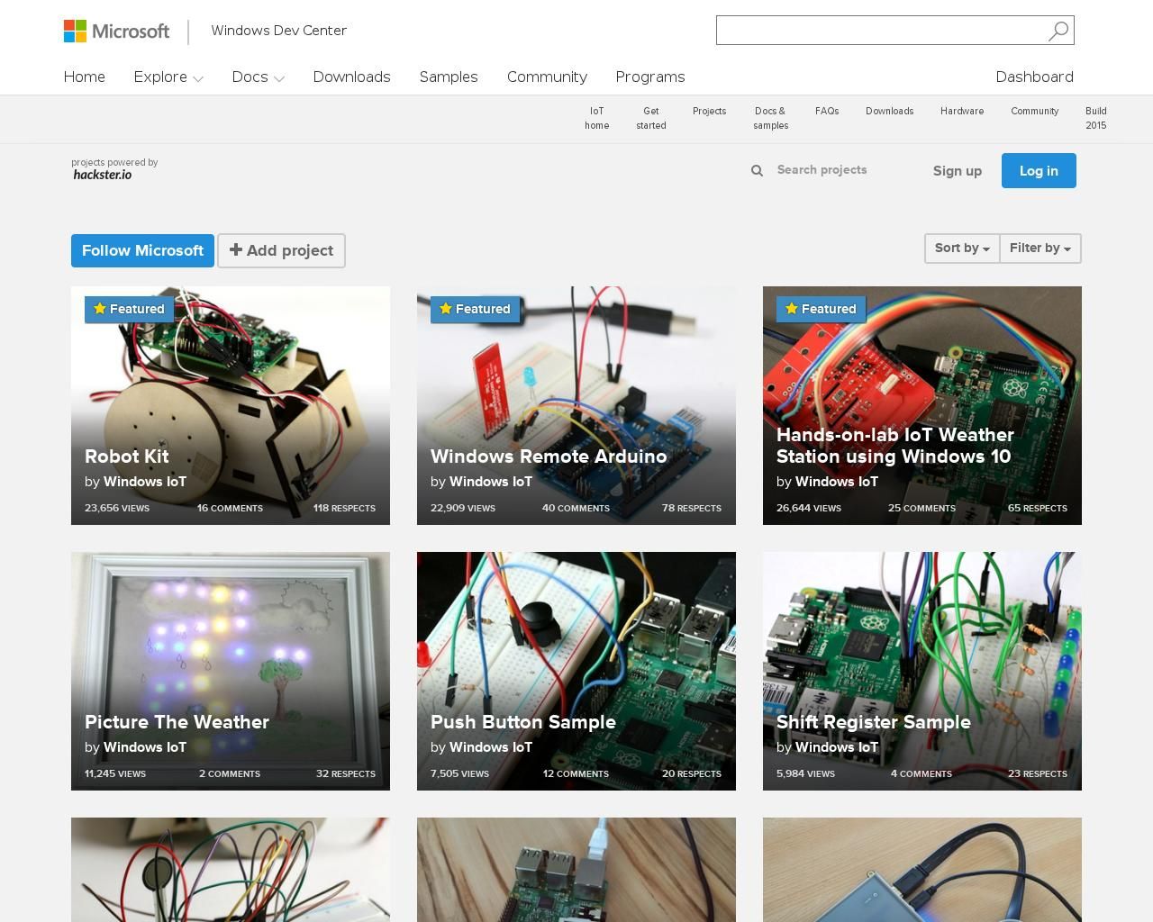Screen dimensions: 1153x922
Task: Open Hands-on-lab IoT Weather Station project title
Action: click(895, 446)
